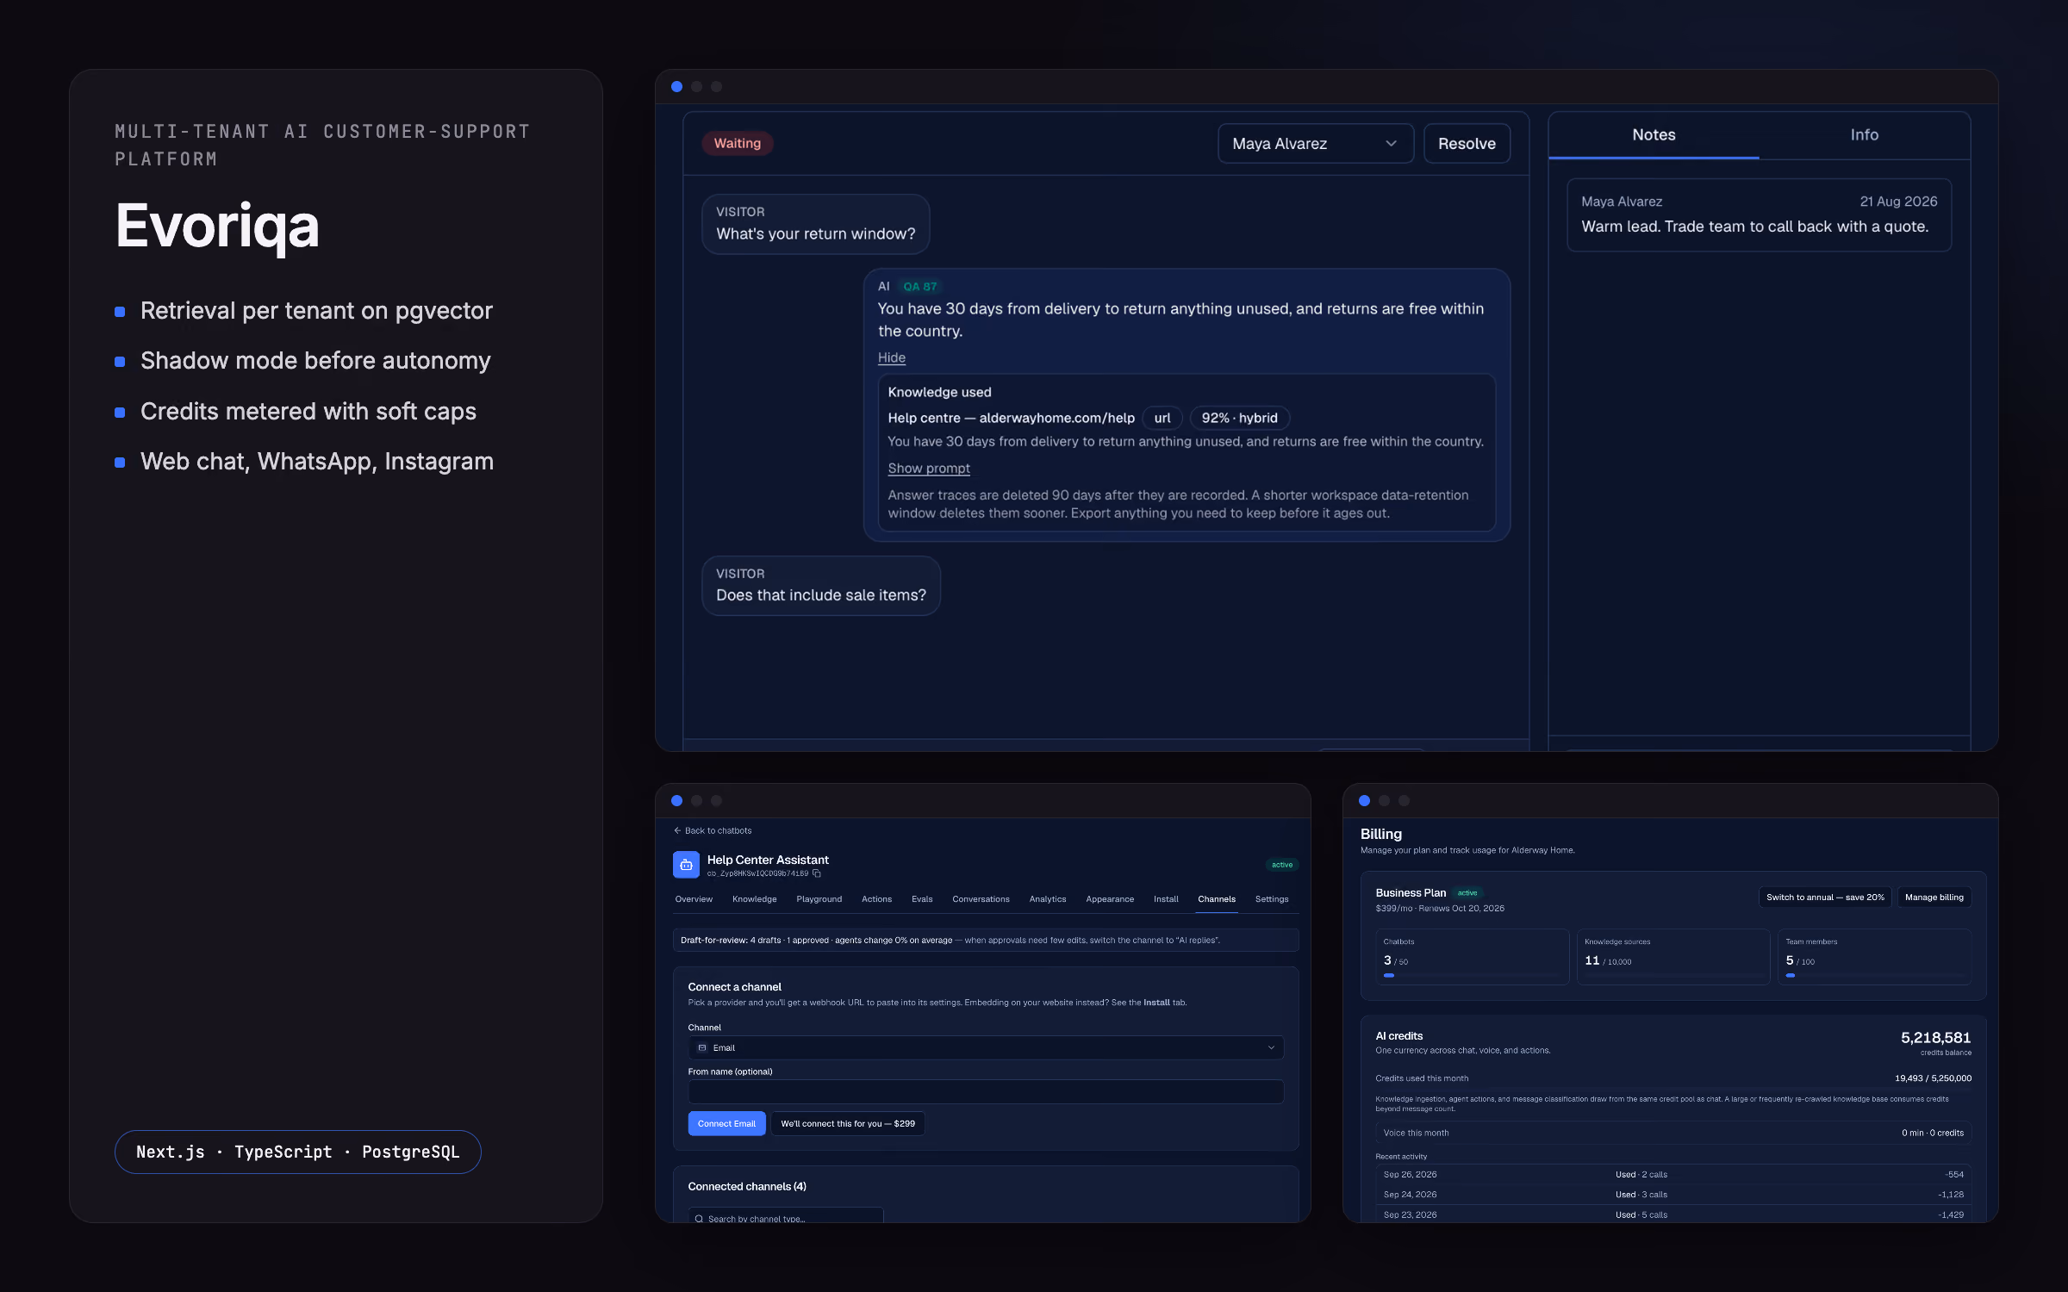This screenshot has width=2068, height=1292.
Task: Click the "Sep 26, 2026" activity row
Action: click(x=1672, y=1175)
